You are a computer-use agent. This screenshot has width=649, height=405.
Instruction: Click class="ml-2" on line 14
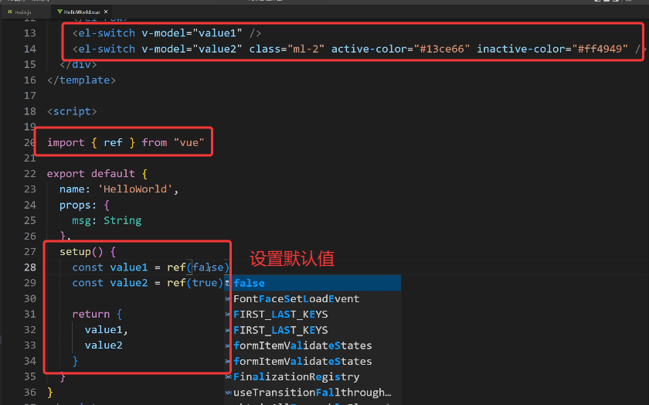(x=287, y=49)
